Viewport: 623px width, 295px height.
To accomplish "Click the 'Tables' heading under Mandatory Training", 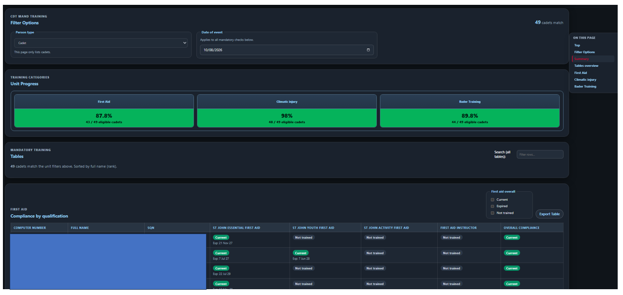I will coord(17,156).
